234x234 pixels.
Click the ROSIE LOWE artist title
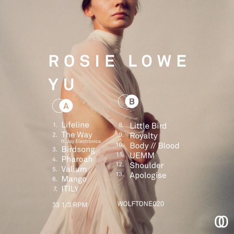click(118, 61)
